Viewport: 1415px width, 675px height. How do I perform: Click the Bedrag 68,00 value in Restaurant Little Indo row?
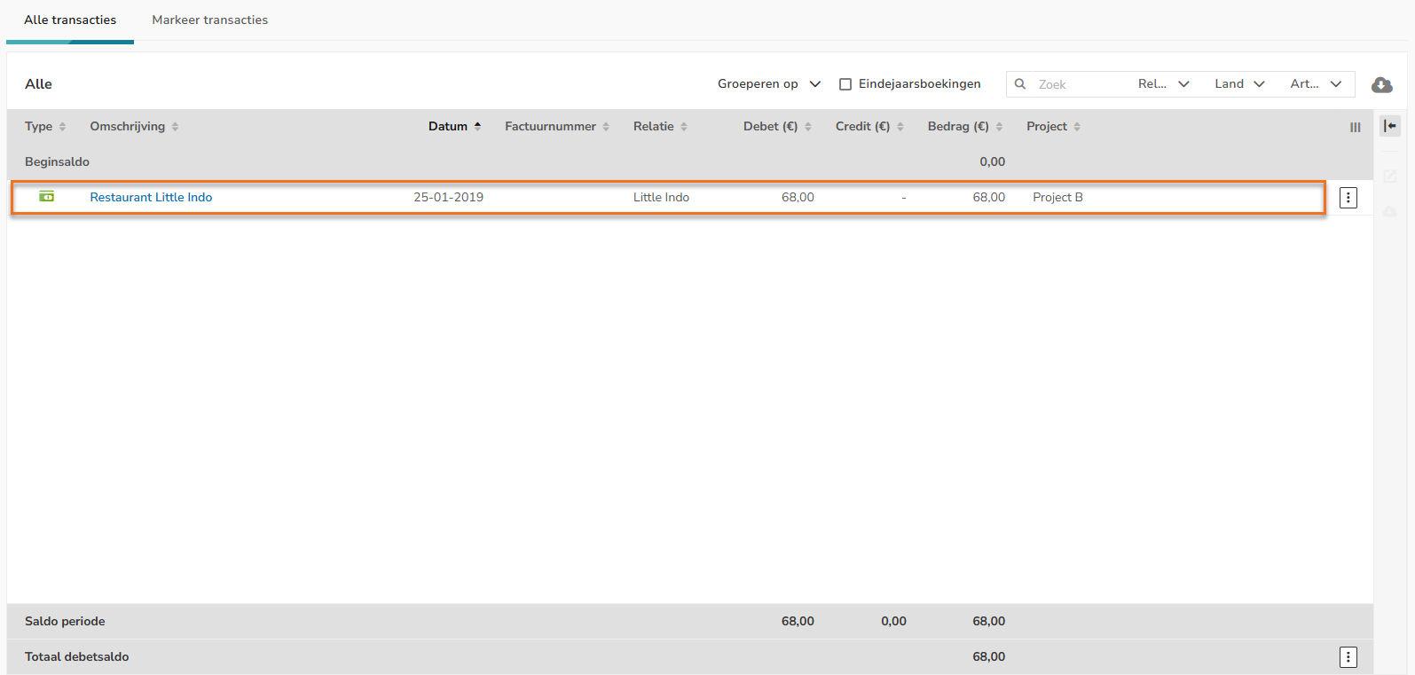pos(988,198)
